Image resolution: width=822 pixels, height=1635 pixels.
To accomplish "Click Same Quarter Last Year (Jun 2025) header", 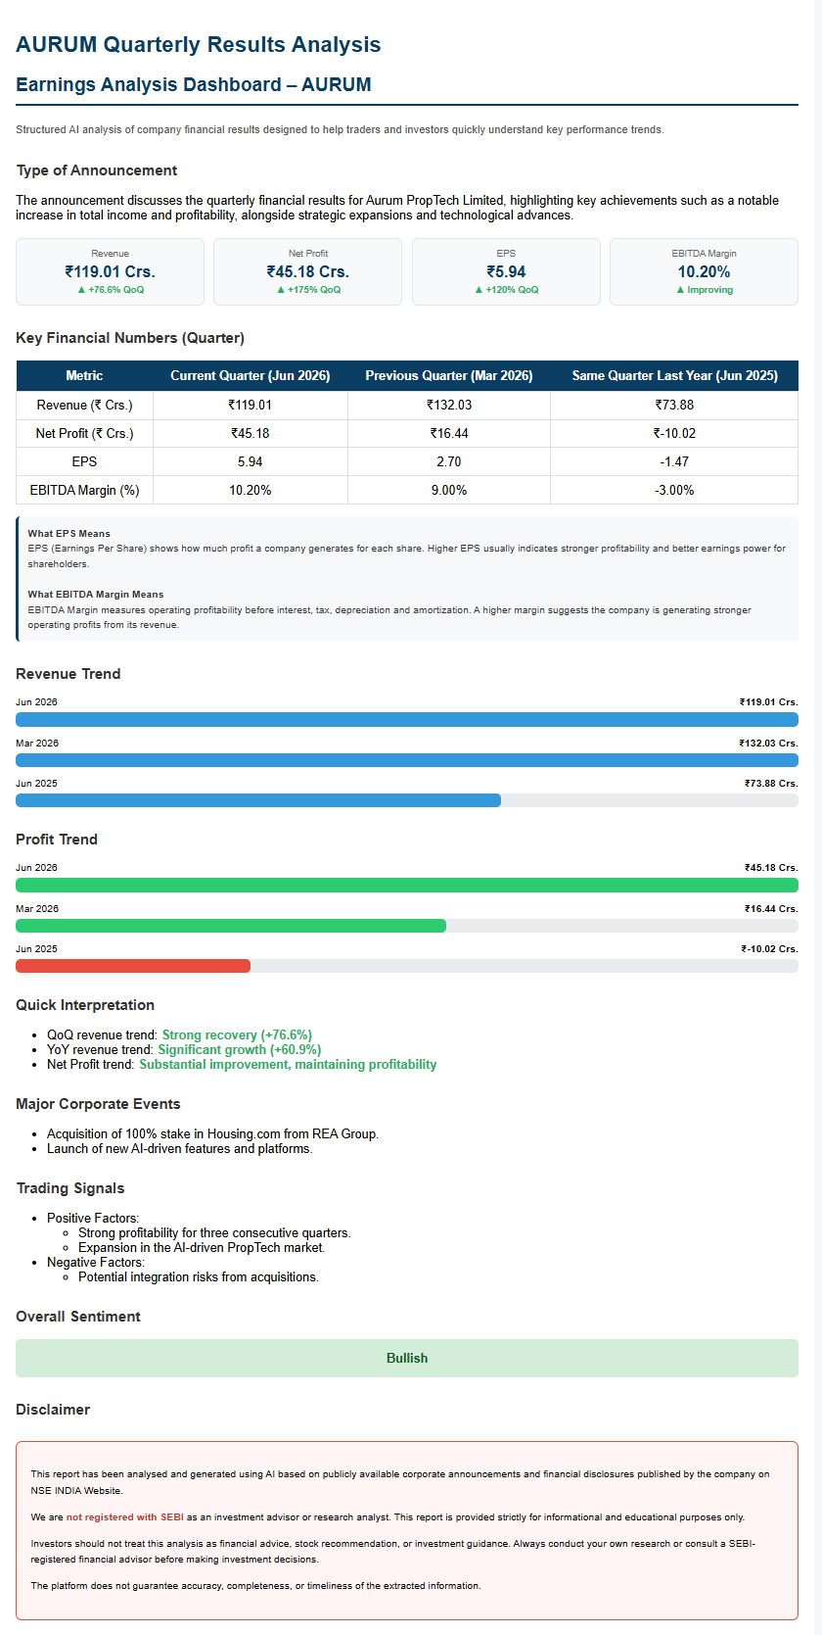I will (x=674, y=376).
